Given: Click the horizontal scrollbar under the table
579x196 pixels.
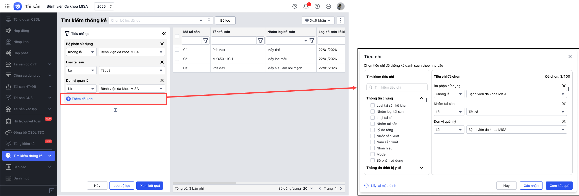Looking at the screenshot, I should [204, 183].
